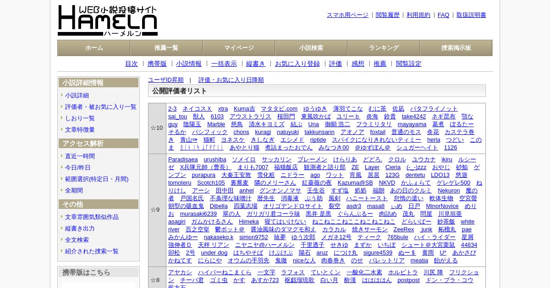
Task: Open user スパイクになりきれないティミー profile
Action: tap(377, 140)
